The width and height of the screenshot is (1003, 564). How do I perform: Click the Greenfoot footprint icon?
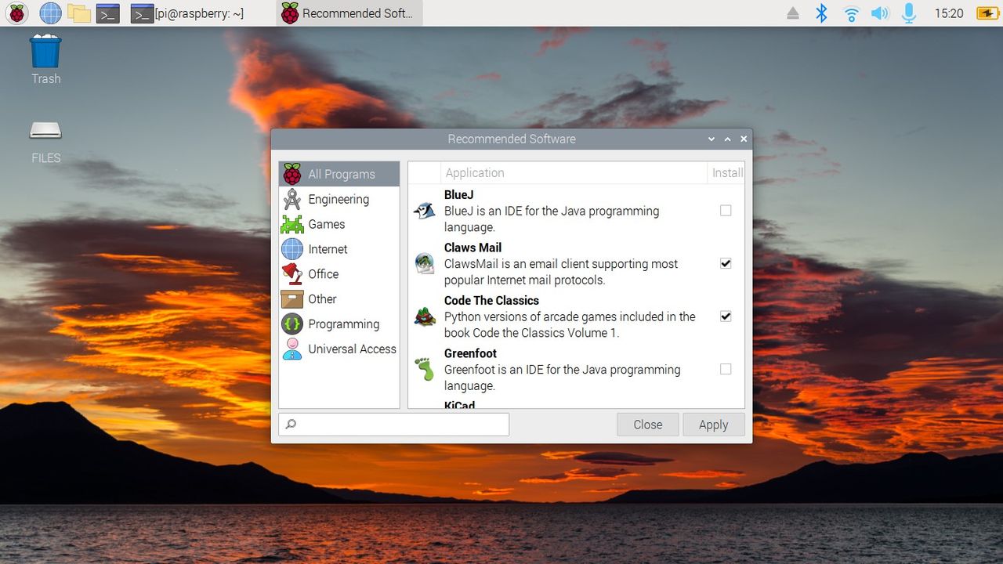coord(425,369)
